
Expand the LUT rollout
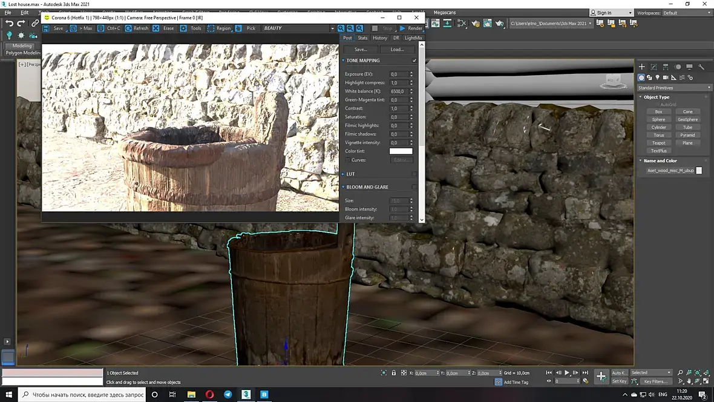350,174
